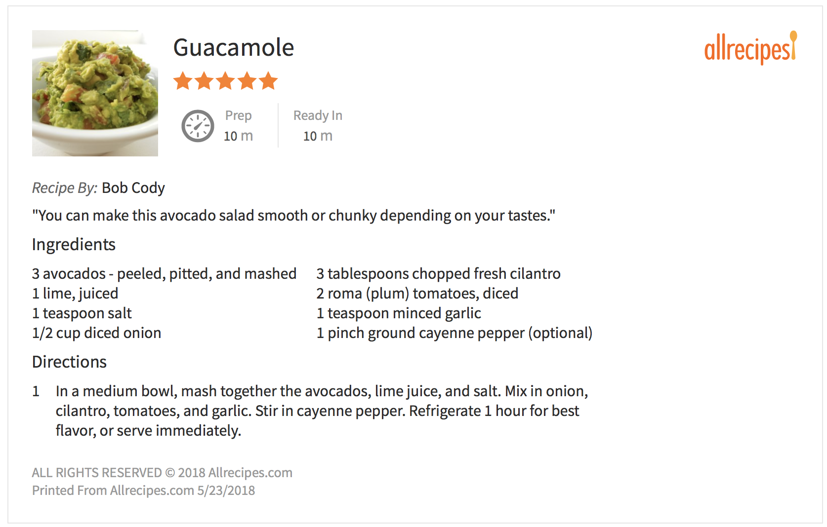
Task: Select the cayenne pepper ingredient
Action: tap(454, 333)
